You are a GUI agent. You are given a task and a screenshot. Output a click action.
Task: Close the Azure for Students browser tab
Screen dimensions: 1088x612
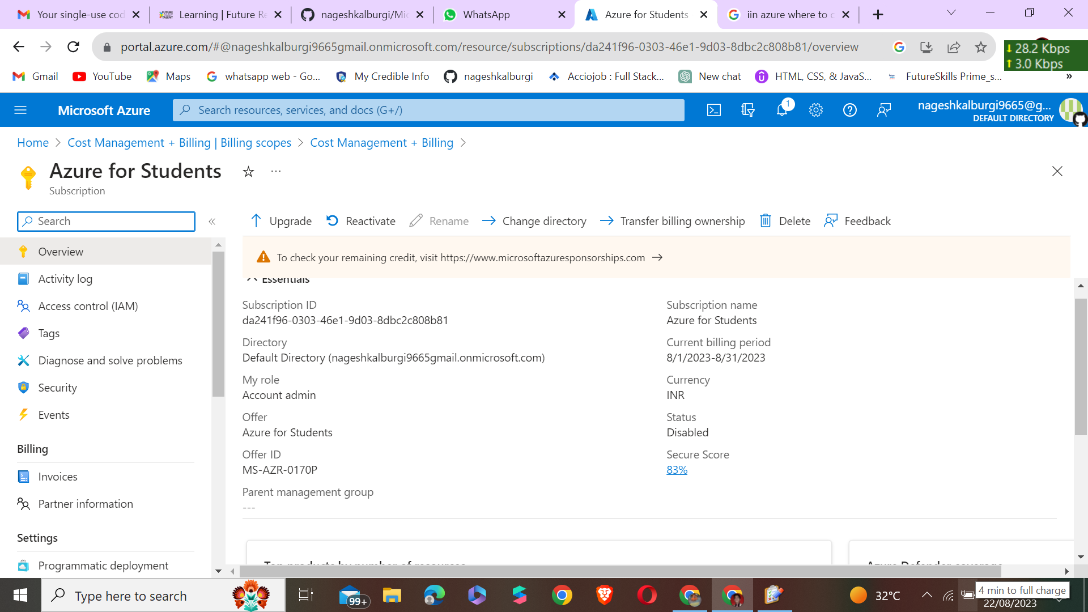(x=704, y=15)
